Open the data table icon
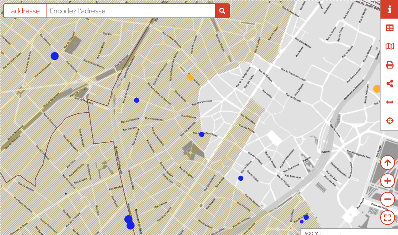This screenshot has width=398, height=235. (x=389, y=28)
